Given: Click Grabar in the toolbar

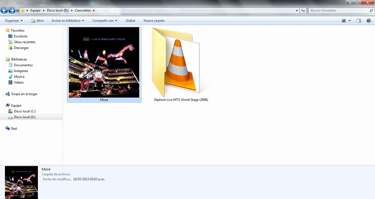Looking at the screenshot, I should pos(131,21).
